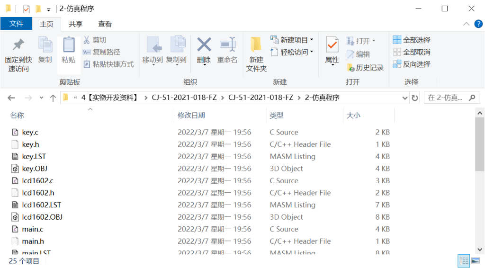Go up one folder level arrow
The width and height of the screenshot is (485, 268).
point(53,98)
